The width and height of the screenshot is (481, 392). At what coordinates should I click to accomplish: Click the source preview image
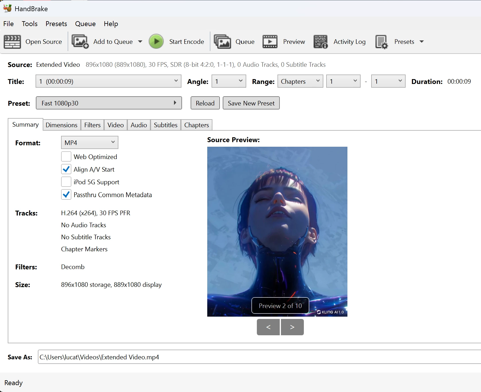[x=277, y=232]
